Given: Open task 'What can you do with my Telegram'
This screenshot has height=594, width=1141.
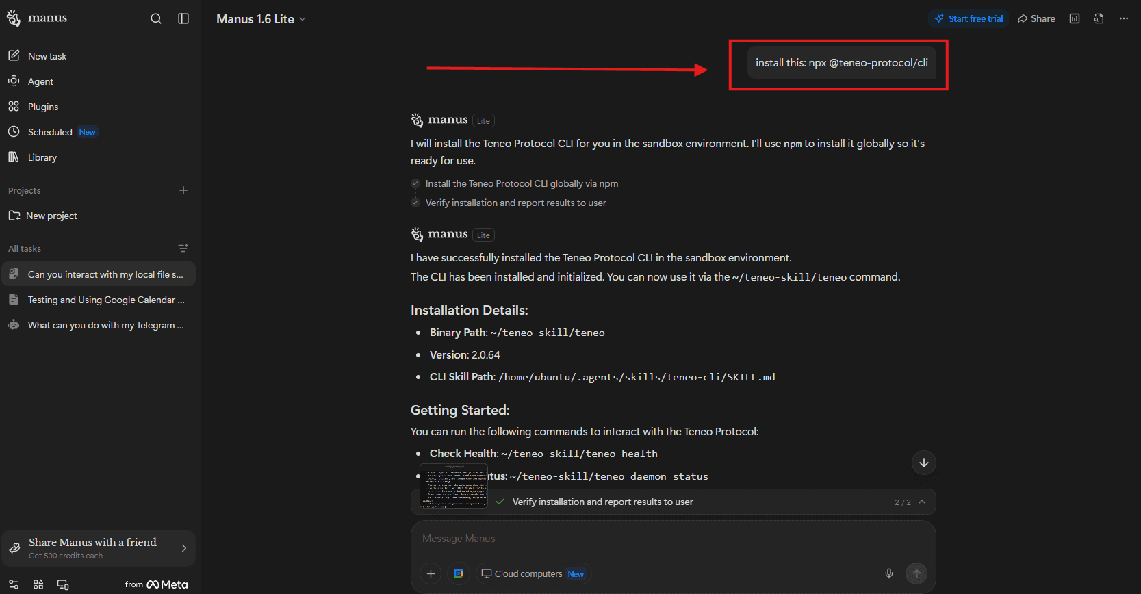Looking at the screenshot, I should (x=98, y=325).
